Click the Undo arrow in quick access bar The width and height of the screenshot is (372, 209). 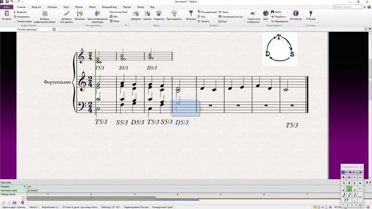[x=12, y=1]
